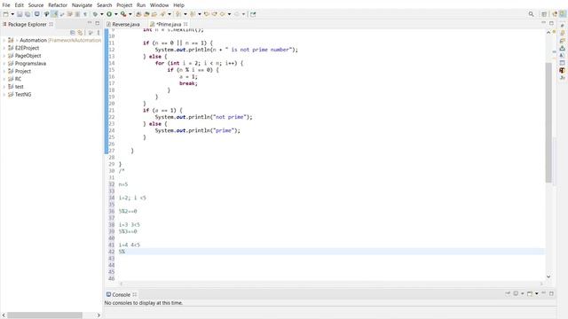Click the Debug bug icon
This screenshot has height=319, width=568.
click(x=95, y=14)
